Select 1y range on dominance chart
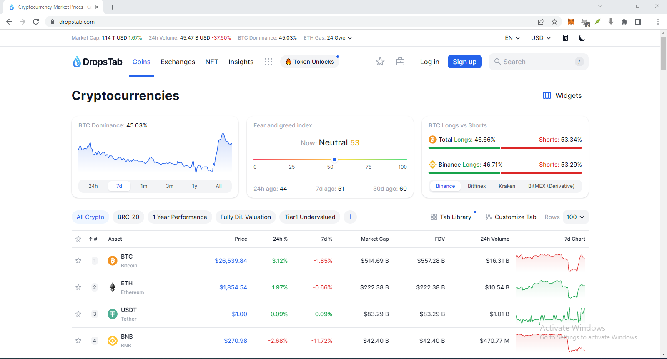This screenshot has width=667, height=359. [x=194, y=186]
